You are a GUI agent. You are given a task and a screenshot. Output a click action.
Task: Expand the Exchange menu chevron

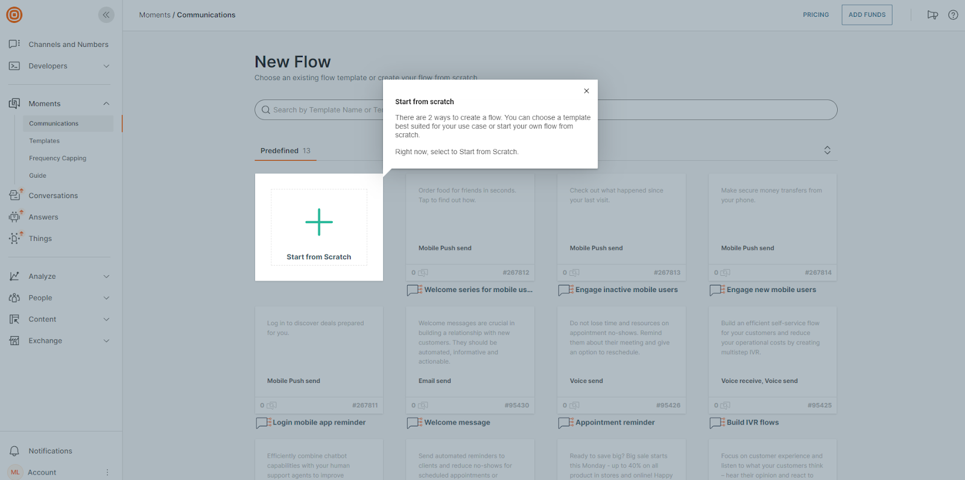click(x=106, y=341)
